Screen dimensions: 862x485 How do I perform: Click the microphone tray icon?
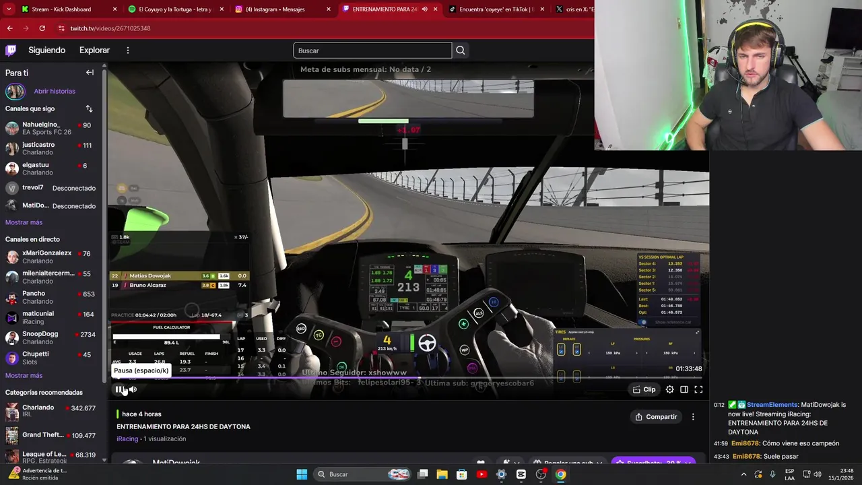(x=772, y=474)
